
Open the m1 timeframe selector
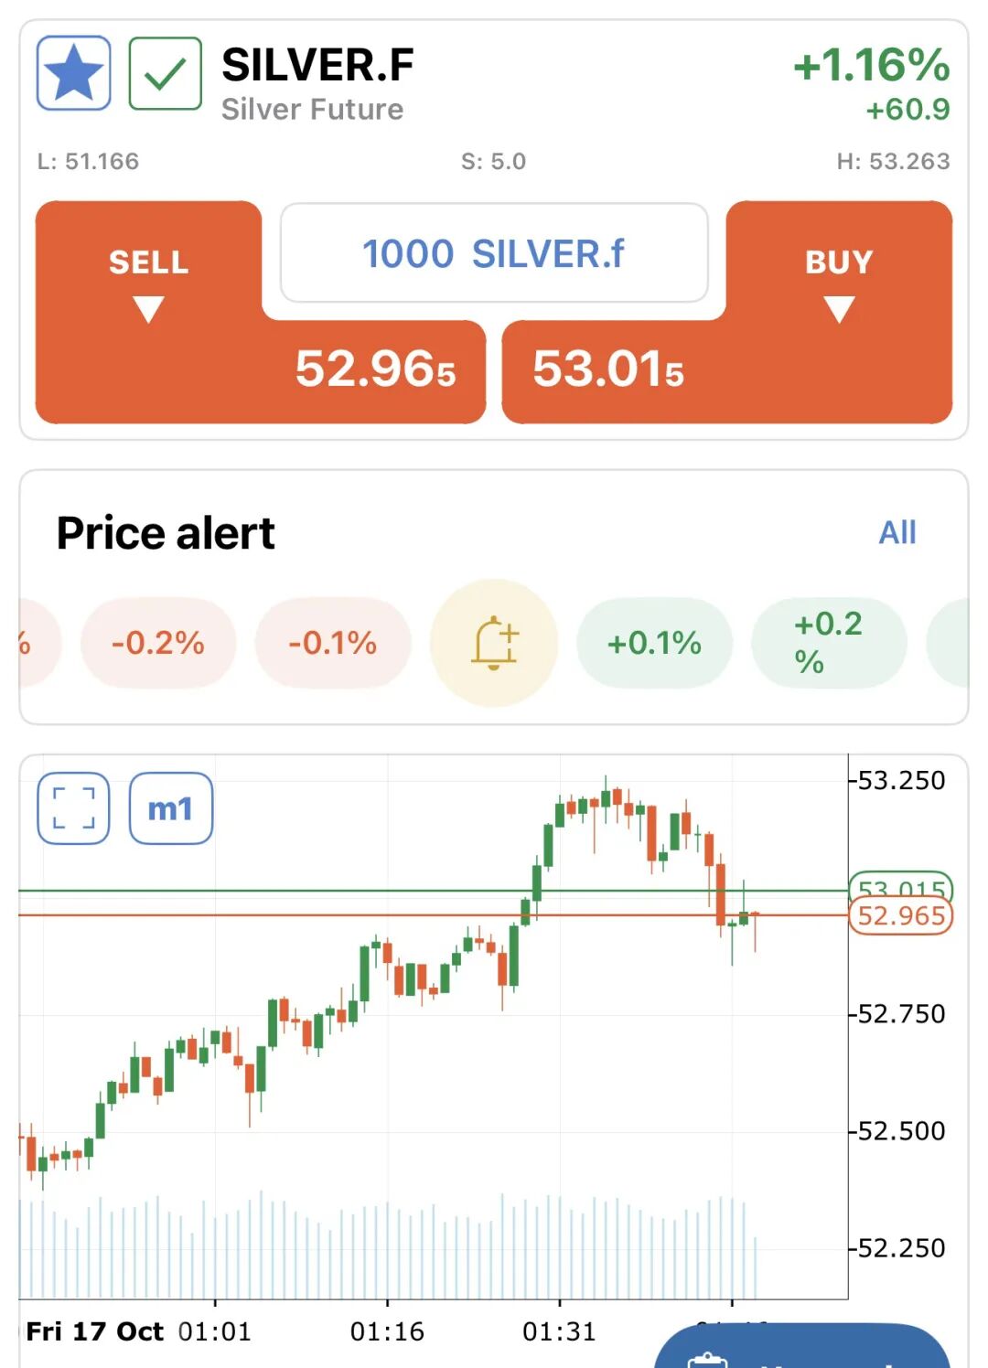171,808
